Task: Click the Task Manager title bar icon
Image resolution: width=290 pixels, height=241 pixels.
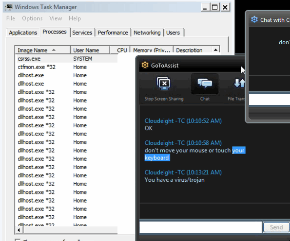Action: (x=8, y=7)
